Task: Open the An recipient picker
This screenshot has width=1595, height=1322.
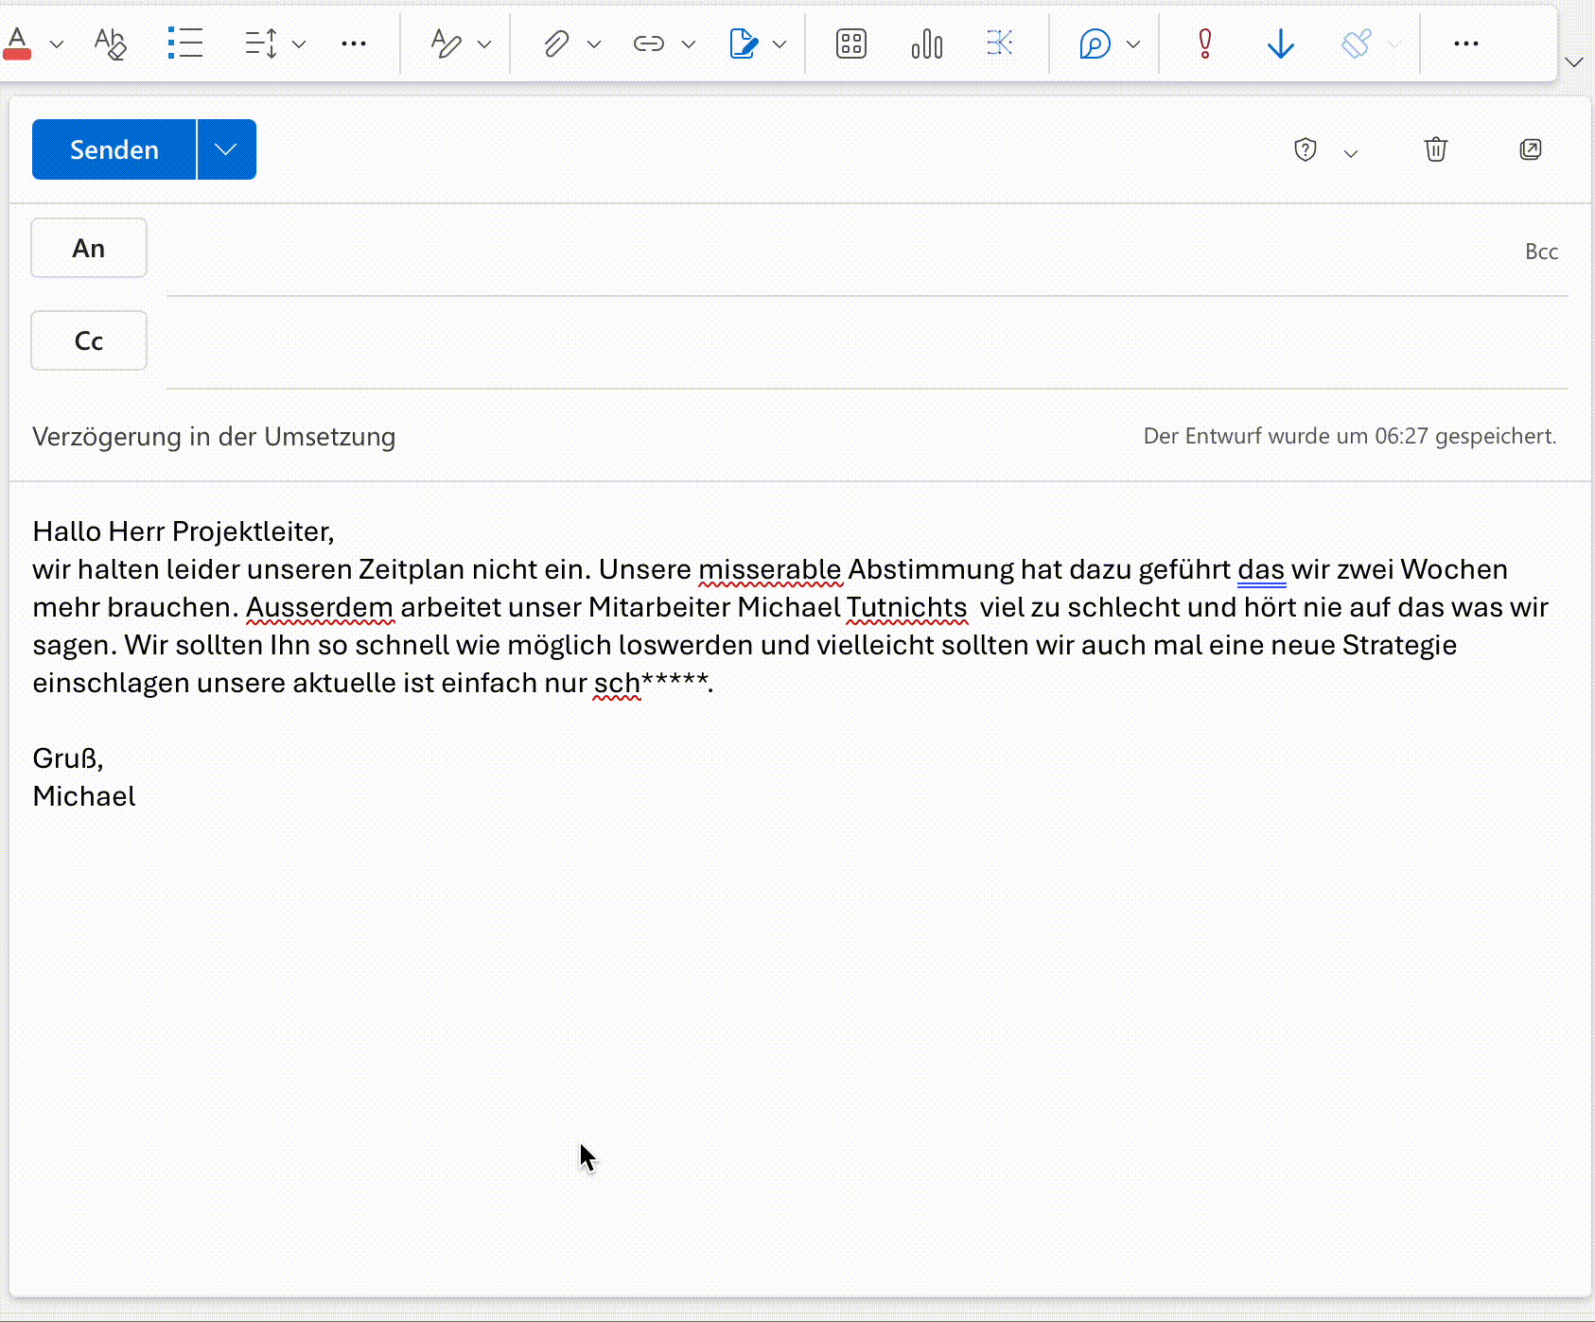Action: 88,248
